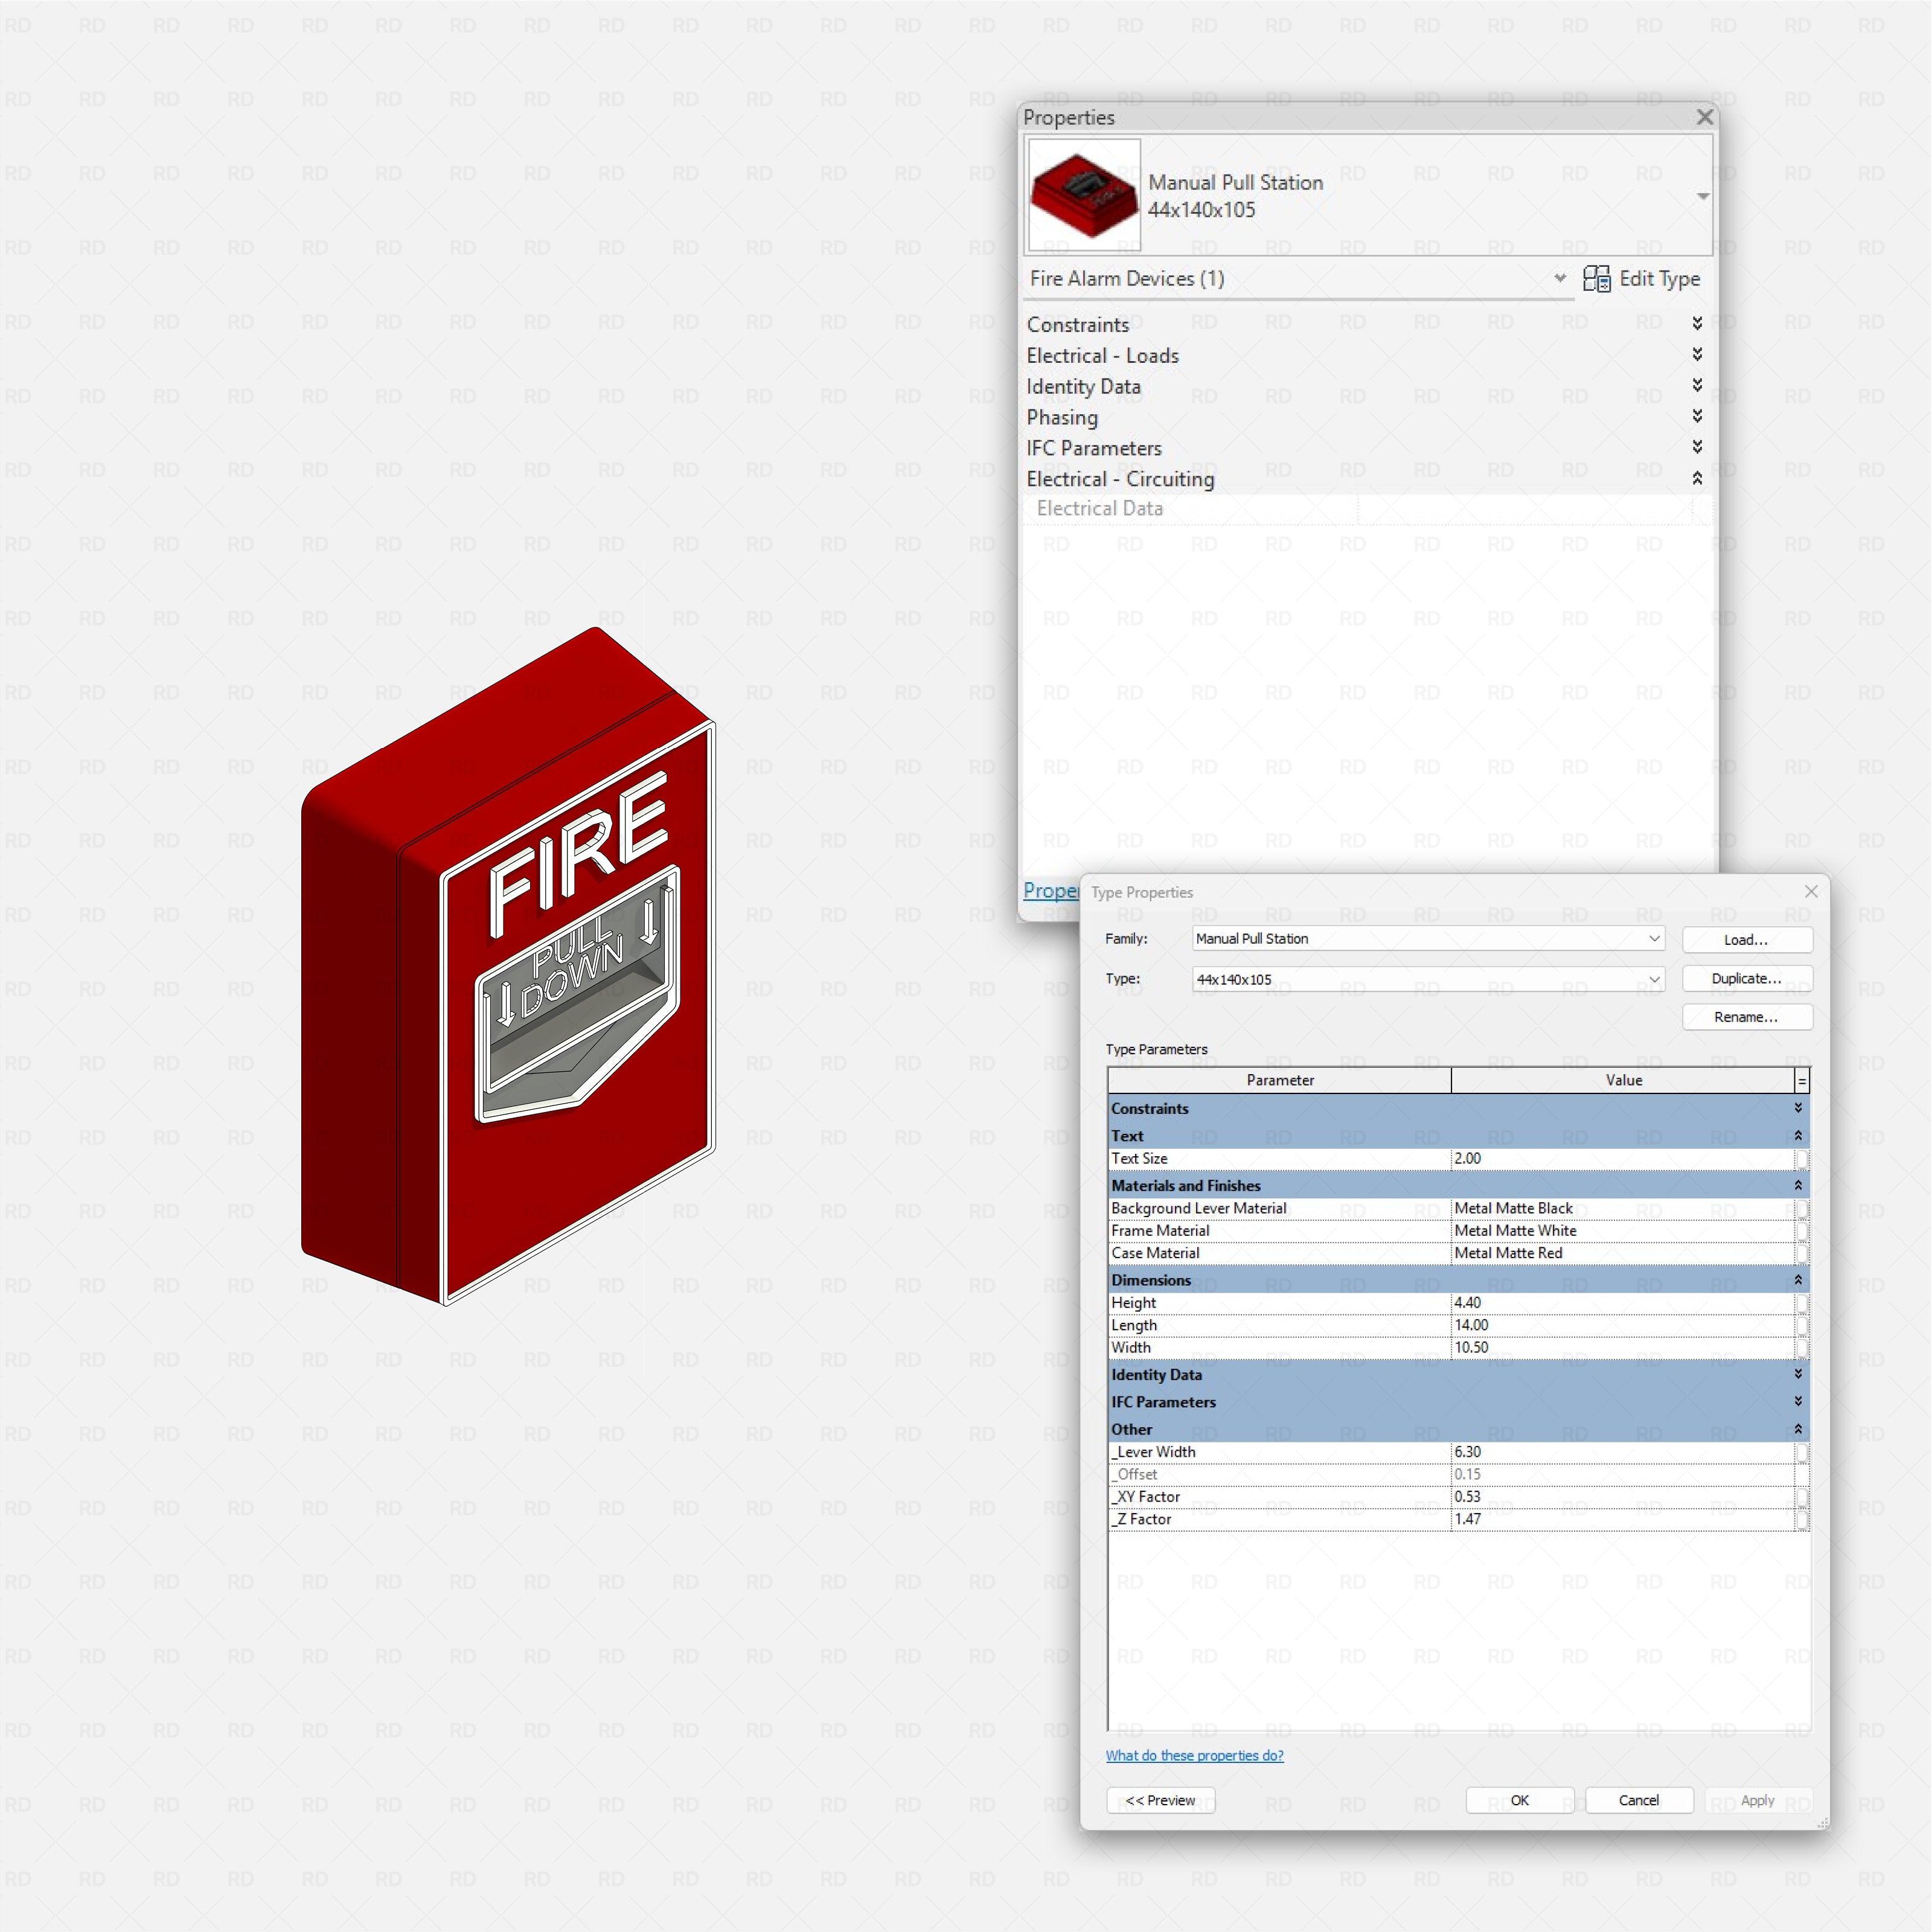Select Background Lever Material value Metal Matte Black
This screenshot has height=1932, width=1932.
1622,1208
